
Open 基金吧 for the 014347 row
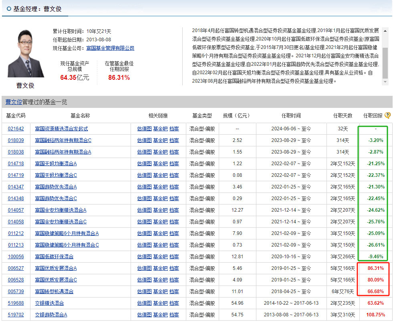pos(160,187)
